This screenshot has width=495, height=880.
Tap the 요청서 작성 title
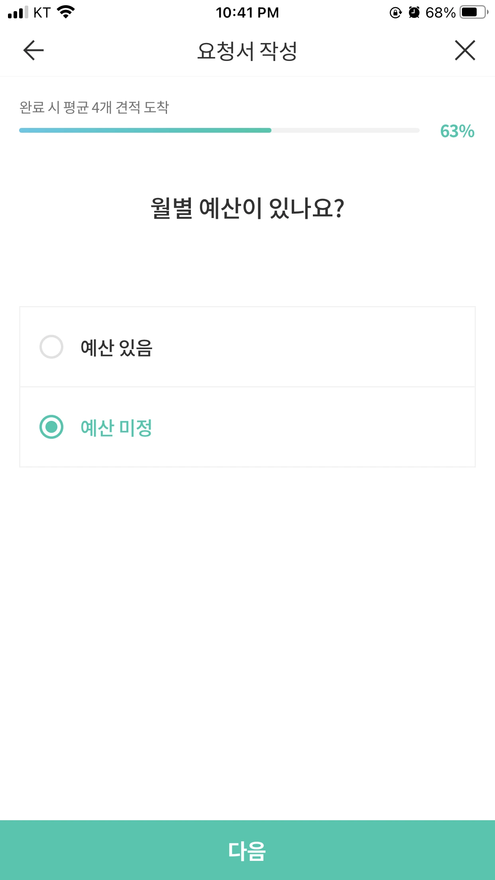pyautogui.click(x=247, y=51)
